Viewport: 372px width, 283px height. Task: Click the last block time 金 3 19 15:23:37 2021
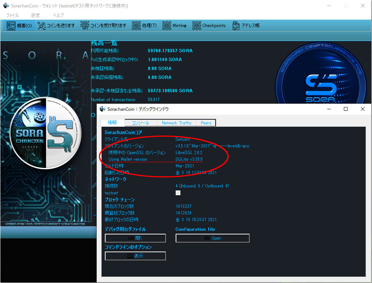point(196,220)
